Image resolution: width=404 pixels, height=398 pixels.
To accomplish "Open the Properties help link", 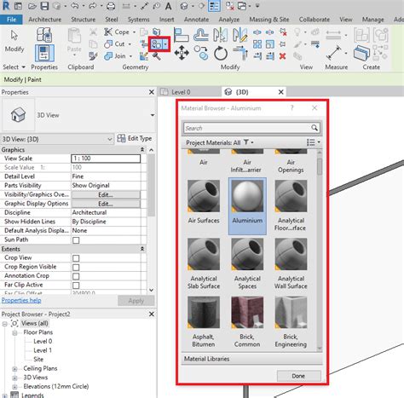I will point(21,300).
